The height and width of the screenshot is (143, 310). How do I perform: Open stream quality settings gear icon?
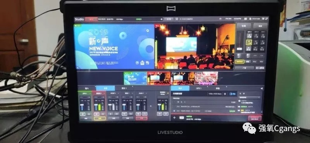click(x=225, y=94)
